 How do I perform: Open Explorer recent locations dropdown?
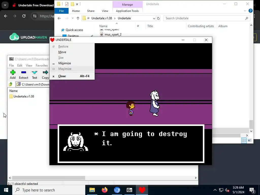[x=73, y=18]
